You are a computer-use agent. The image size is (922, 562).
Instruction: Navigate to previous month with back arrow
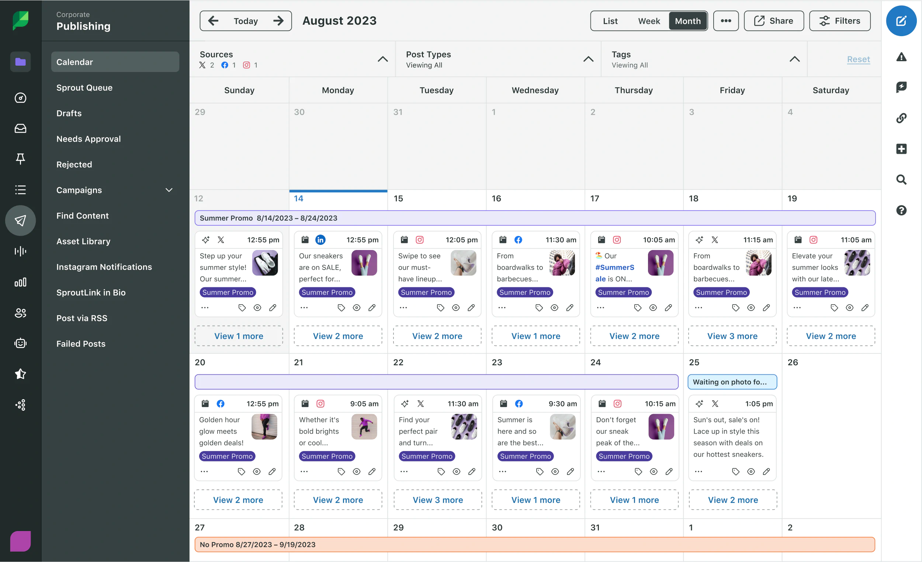click(214, 20)
